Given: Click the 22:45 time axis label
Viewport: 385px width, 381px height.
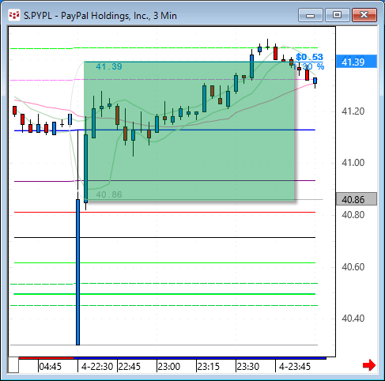Looking at the screenshot, I should [x=130, y=367].
